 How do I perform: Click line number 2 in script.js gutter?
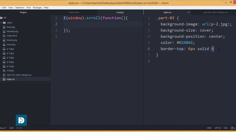[56, 24]
